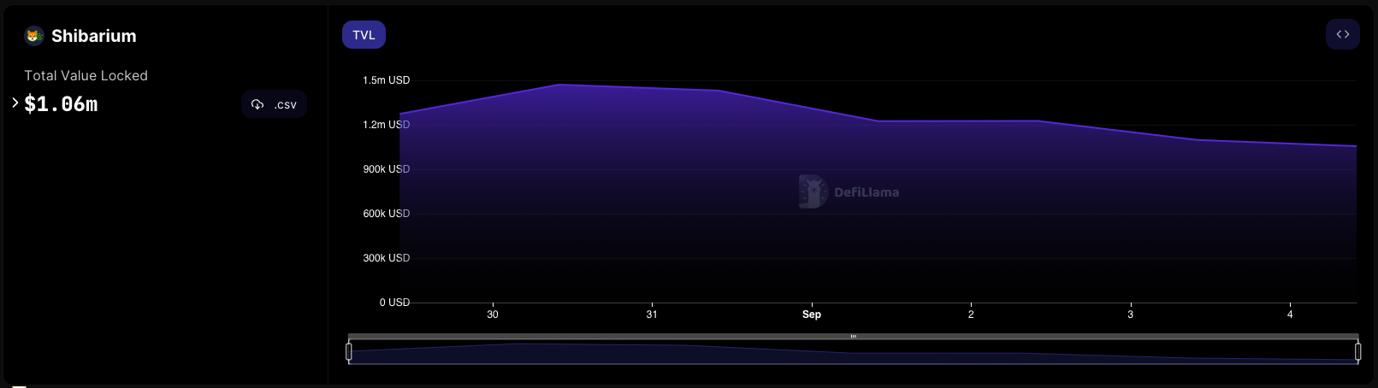Open the embed chart code icon
The width and height of the screenshot is (1378, 388).
click(1342, 35)
